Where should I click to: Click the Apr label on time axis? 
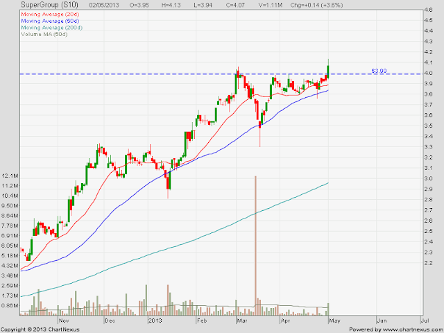point(286,321)
